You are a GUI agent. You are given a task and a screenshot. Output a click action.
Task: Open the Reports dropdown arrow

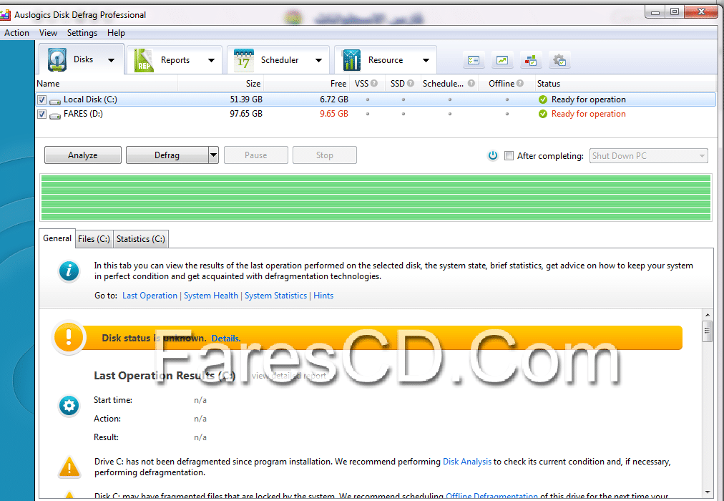pyautogui.click(x=211, y=60)
